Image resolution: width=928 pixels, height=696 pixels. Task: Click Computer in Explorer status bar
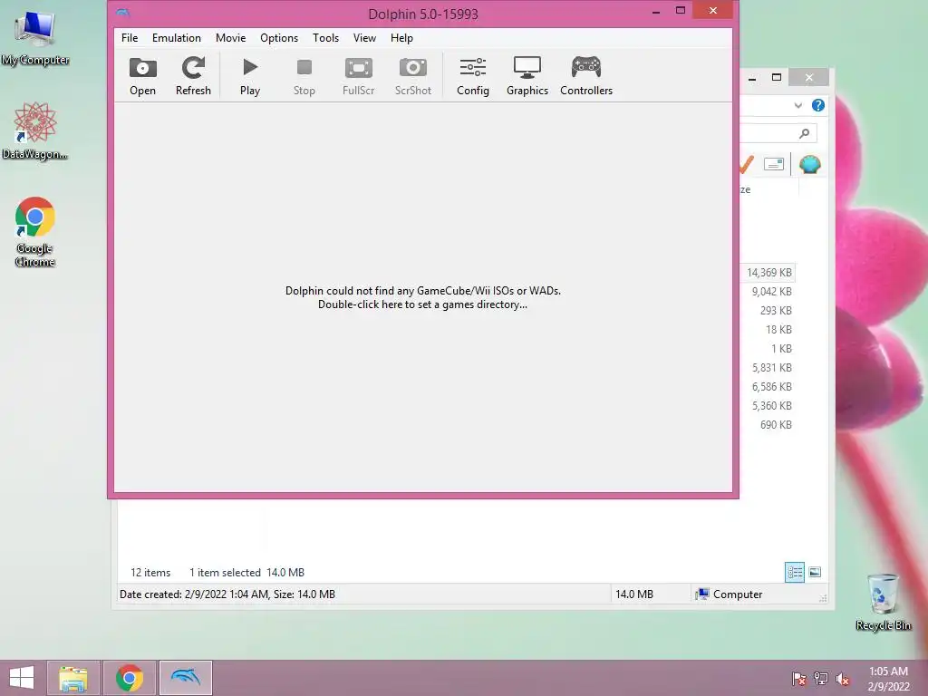pos(730,594)
